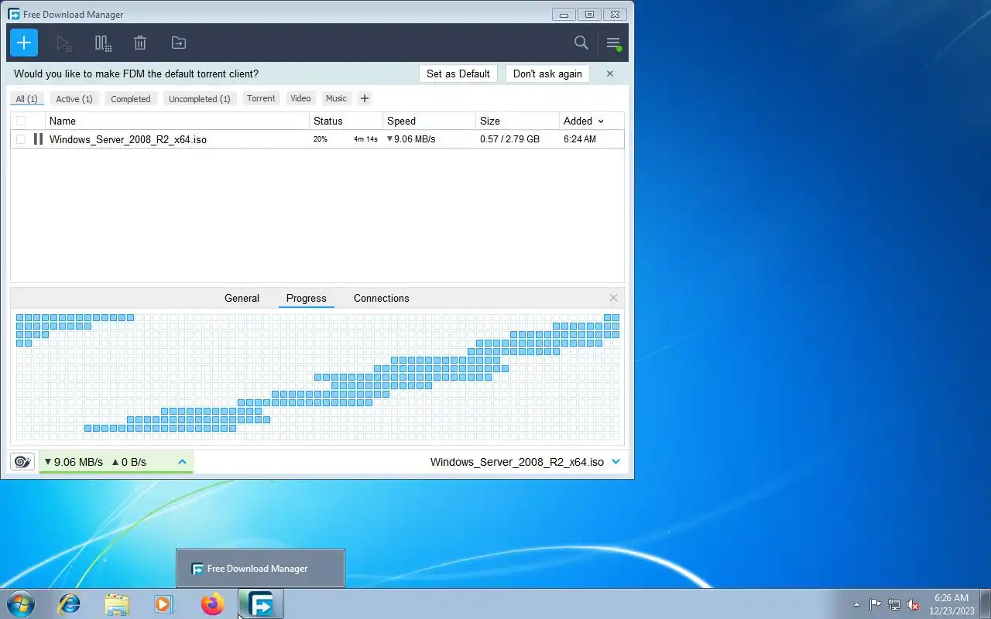Open the search magnifier icon

click(x=581, y=43)
